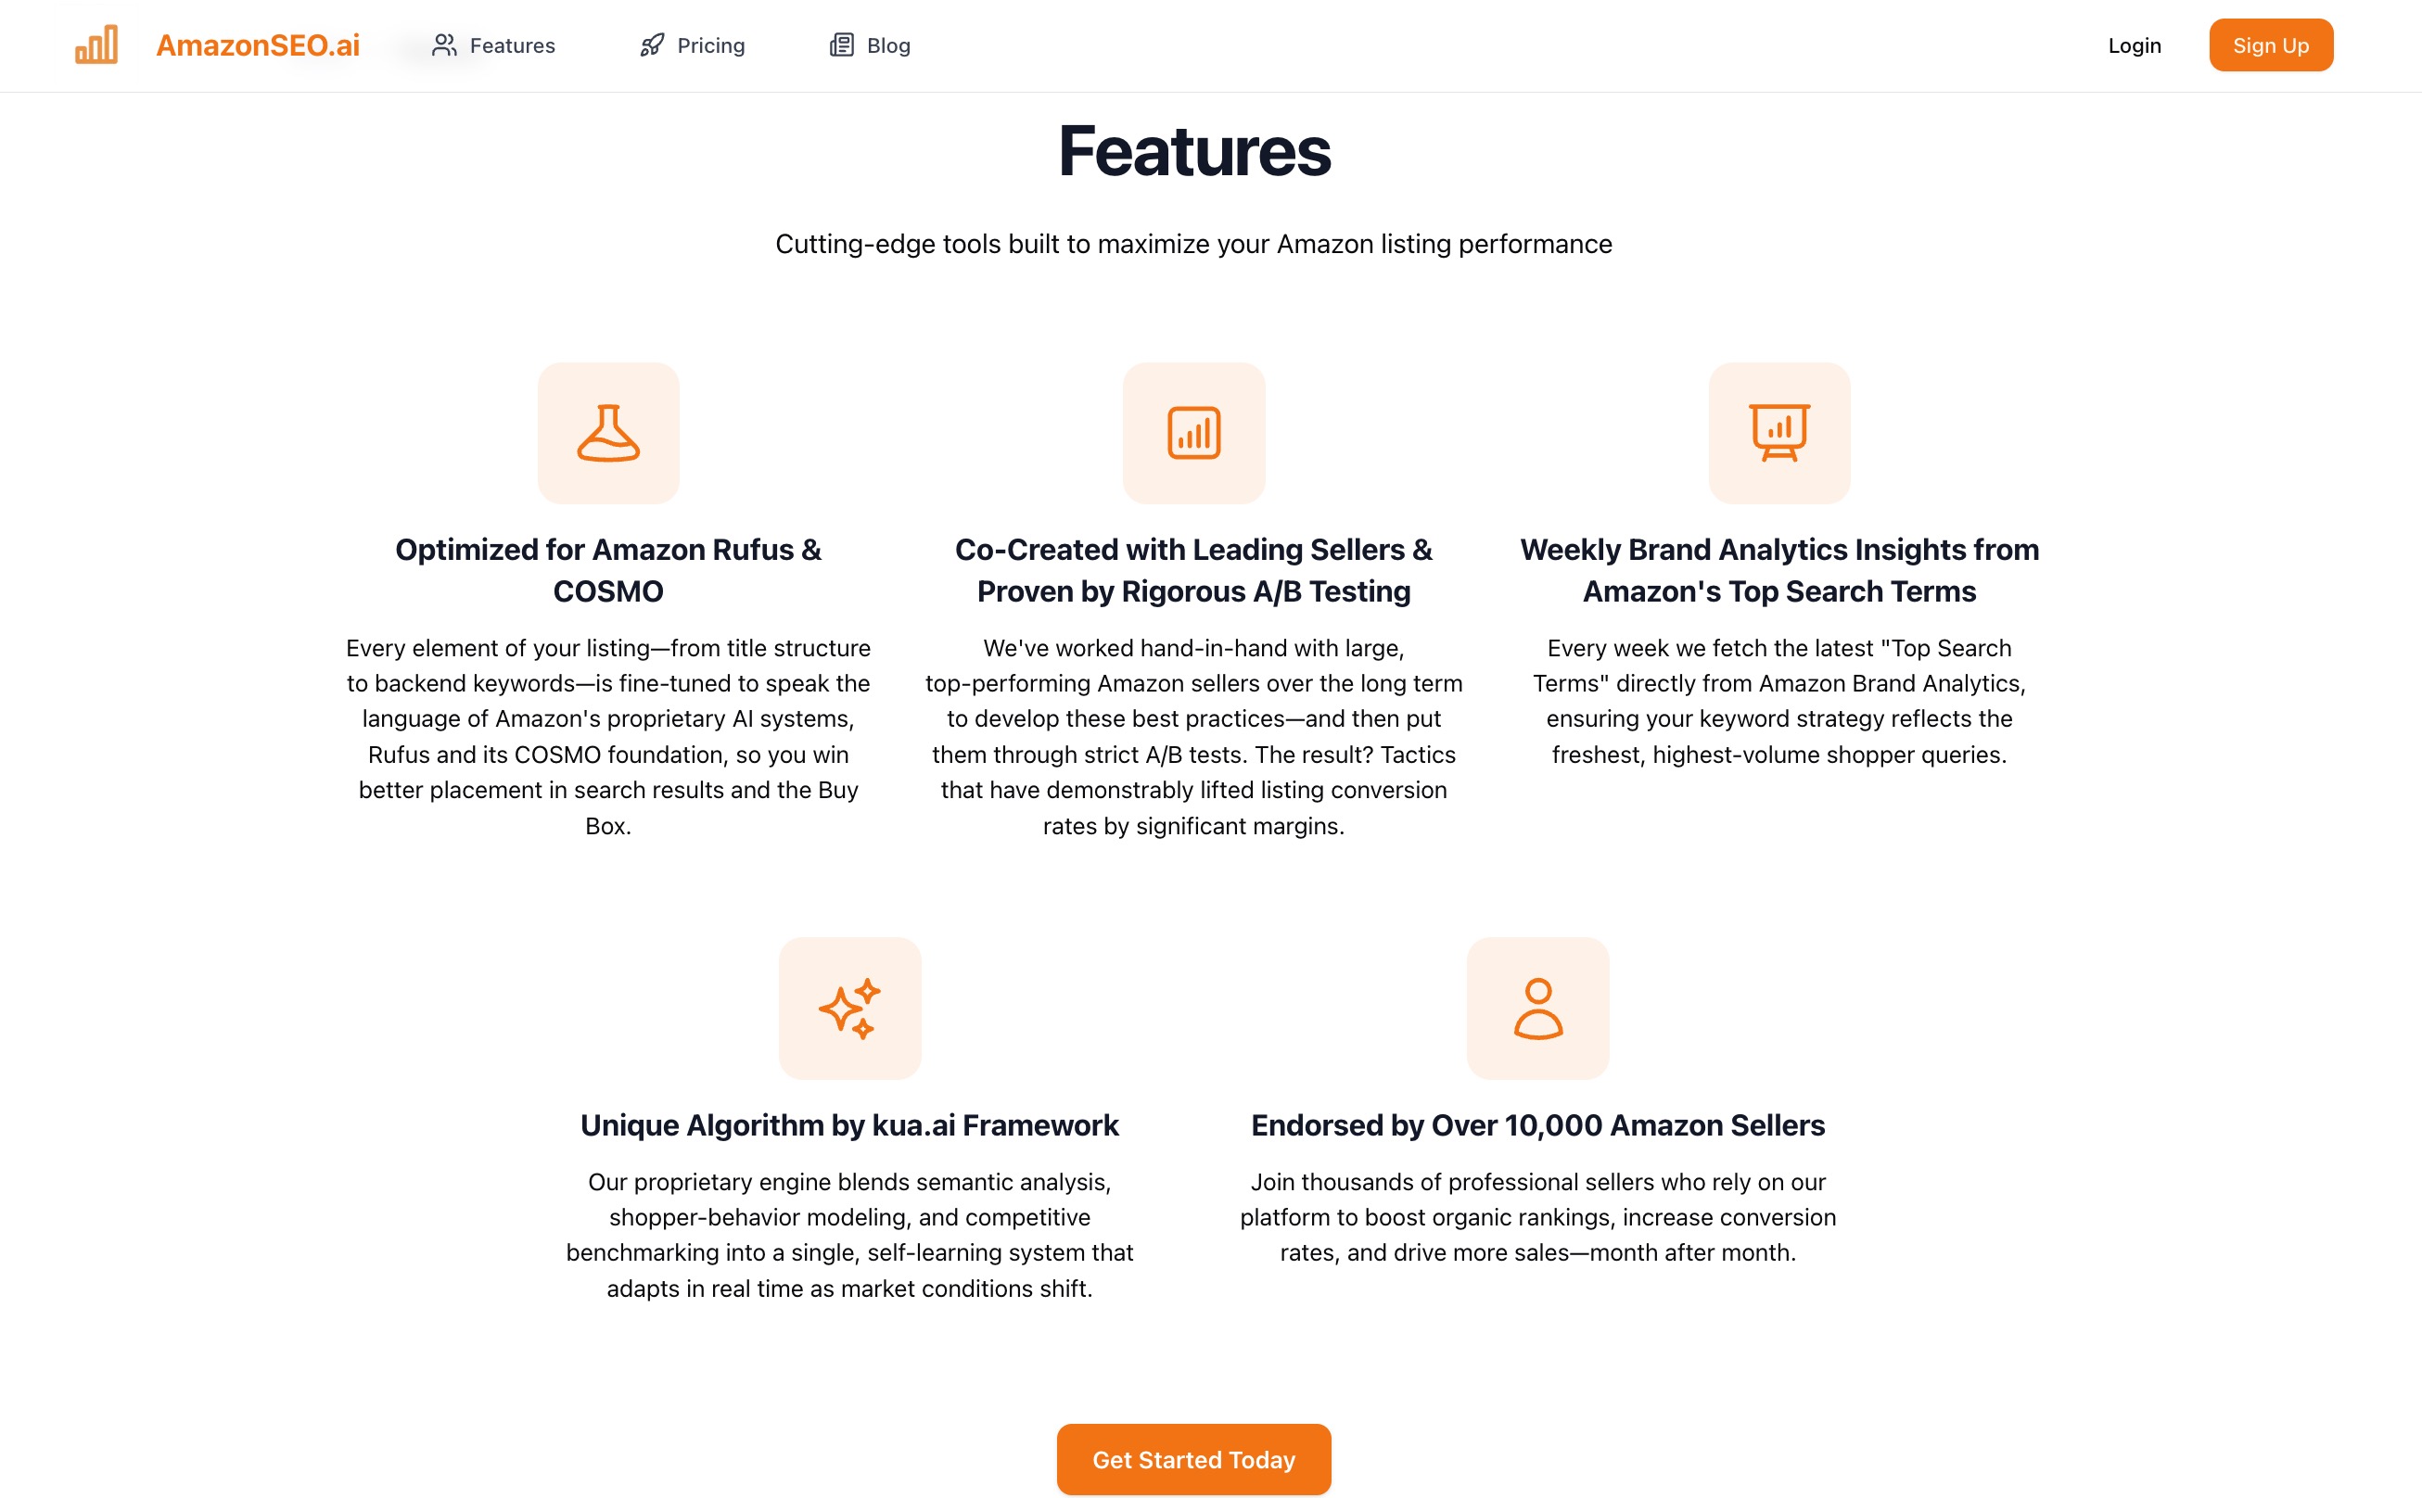Click the Unique Algorithm by kua.ai Framework heading

(849, 1124)
